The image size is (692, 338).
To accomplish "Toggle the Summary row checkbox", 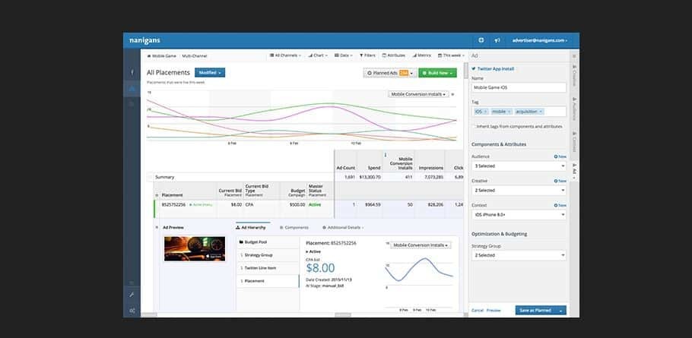I will click(x=150, y=177).
